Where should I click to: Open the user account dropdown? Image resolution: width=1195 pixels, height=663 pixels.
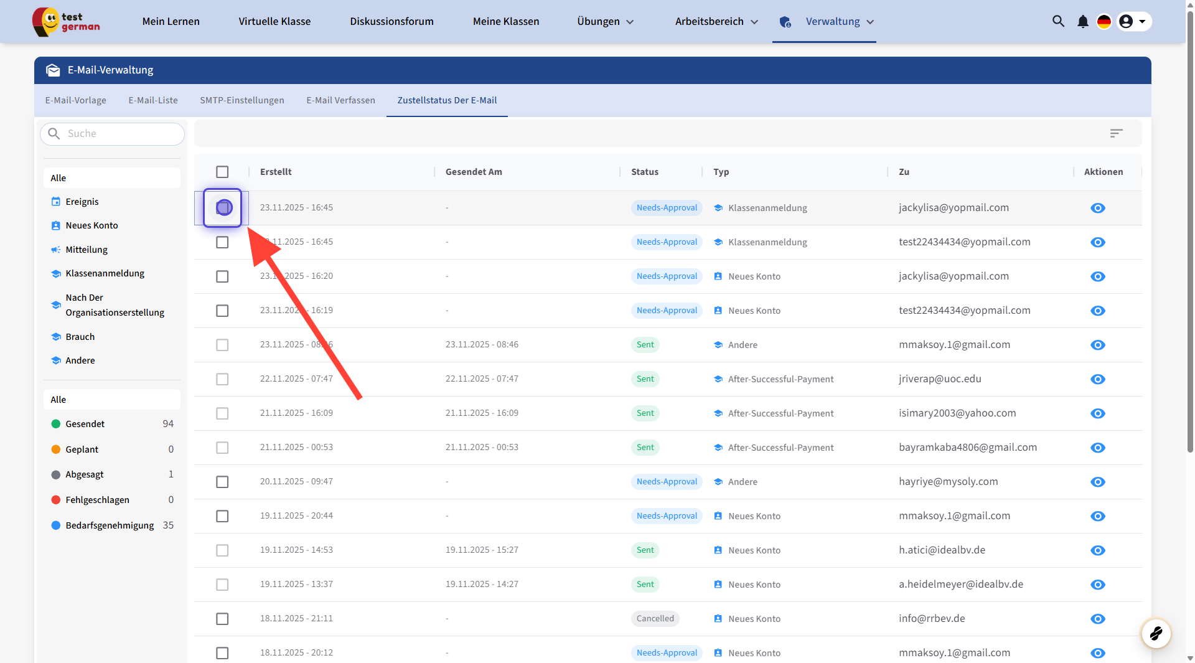click(1134, 22)
